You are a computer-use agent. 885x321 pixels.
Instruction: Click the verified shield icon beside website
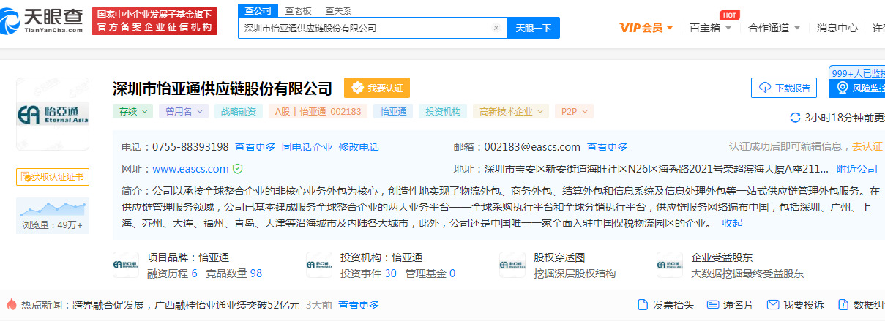click(237, 169)
